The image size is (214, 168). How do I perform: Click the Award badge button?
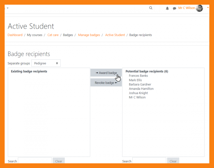(106, 73)
